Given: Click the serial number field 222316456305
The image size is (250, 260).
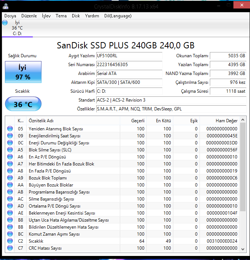Looking at the screenshot, I should [x=129, y=65].
